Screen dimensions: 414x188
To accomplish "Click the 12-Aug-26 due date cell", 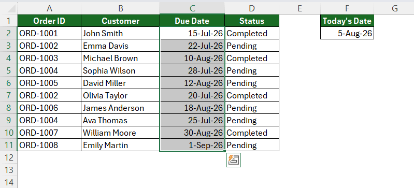I will 192,83.
